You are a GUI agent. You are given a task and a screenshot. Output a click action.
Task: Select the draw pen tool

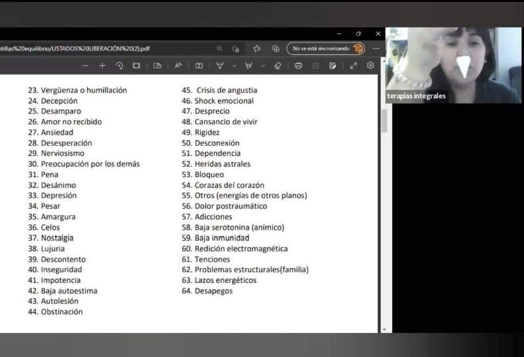(x=220, y=65)
